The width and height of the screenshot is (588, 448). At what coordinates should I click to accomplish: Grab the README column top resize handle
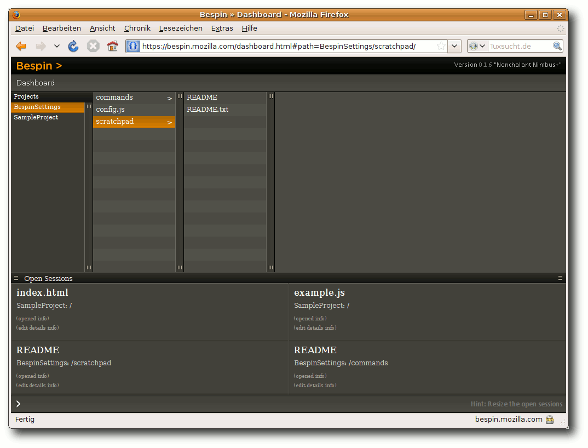tap(270, 96)
